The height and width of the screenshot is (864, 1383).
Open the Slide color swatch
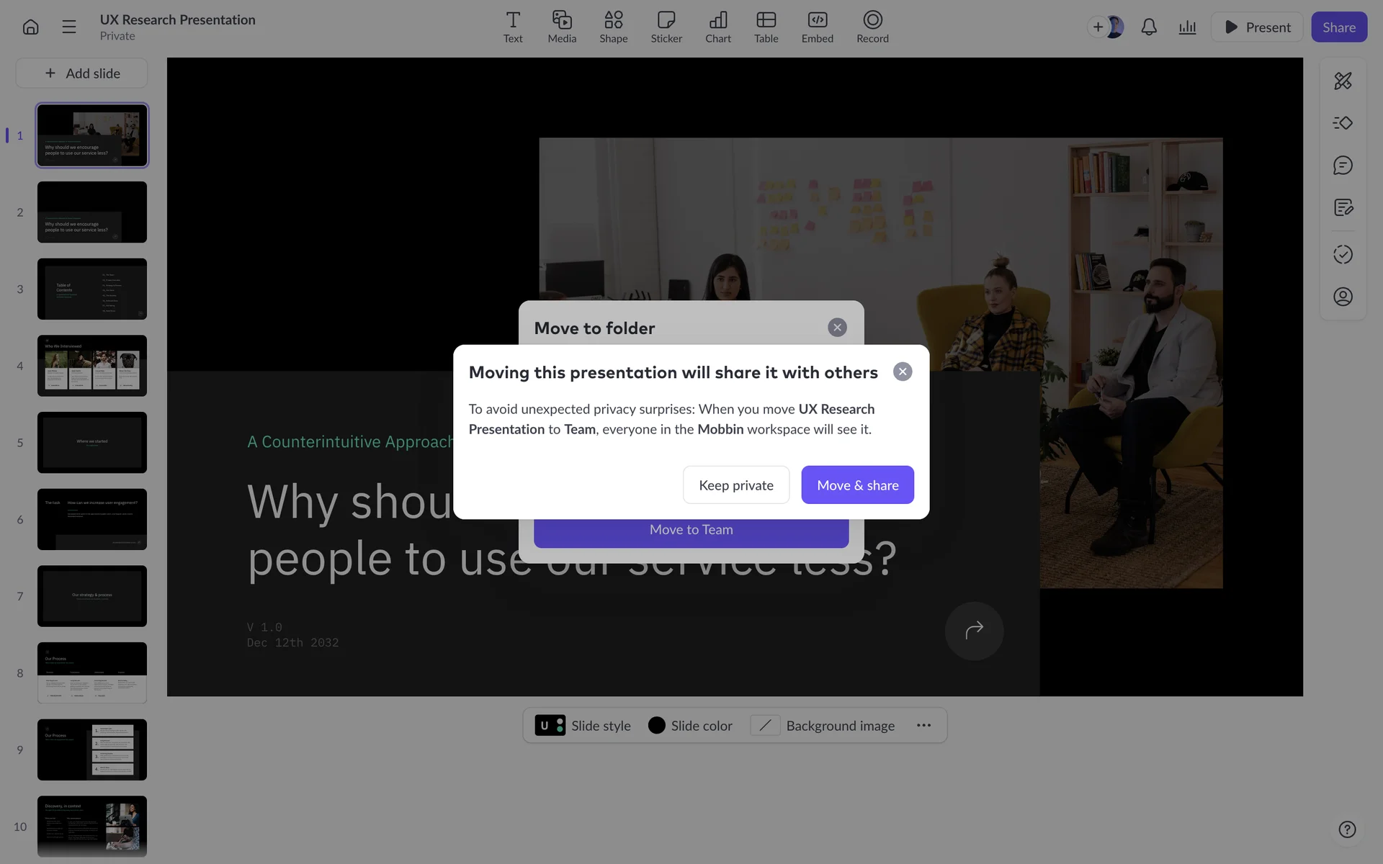coord(657,726)
